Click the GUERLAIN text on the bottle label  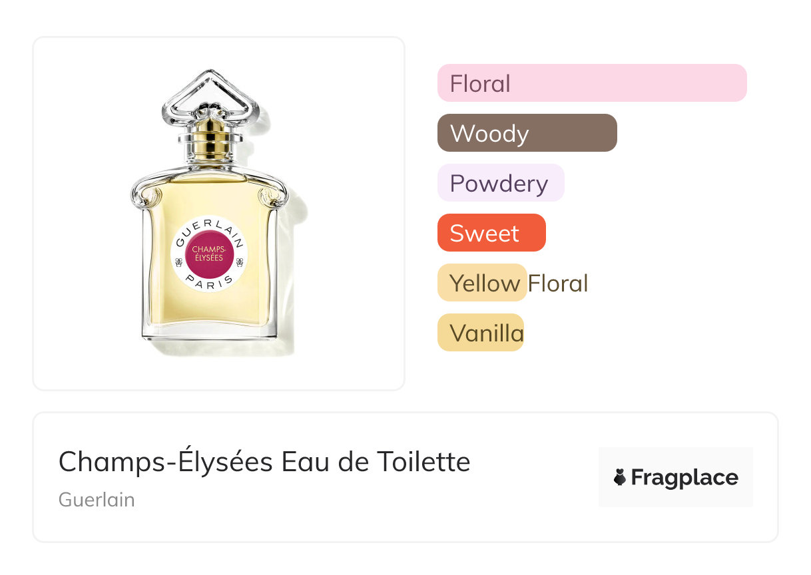[209, 229]
